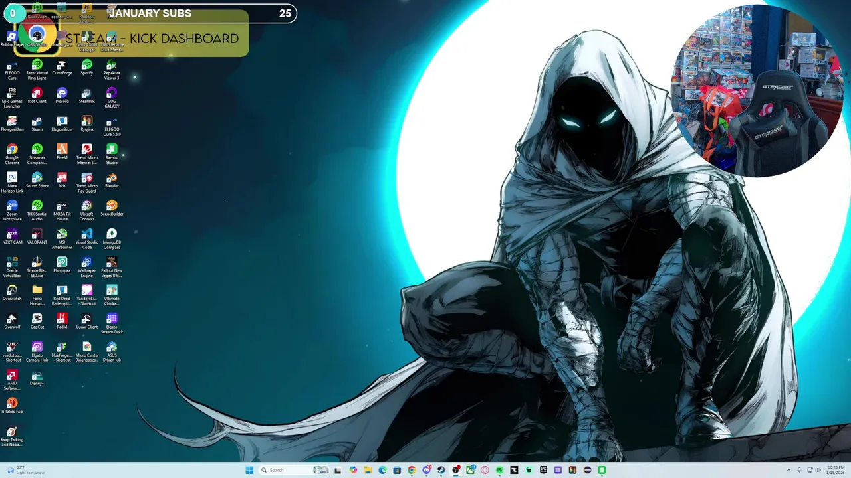The image size is (851, 478).
Task: Open the CurseForge desktop icon
Action: pyautogui.click(x=62, y=68)
